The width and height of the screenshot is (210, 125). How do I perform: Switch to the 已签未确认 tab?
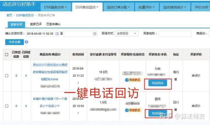pos(53,24)
